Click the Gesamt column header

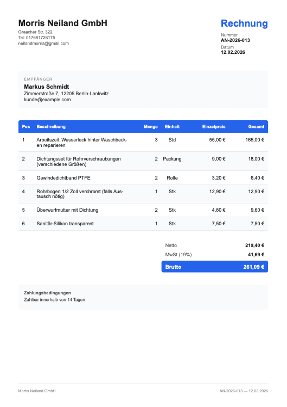pyautogui.click(x=256, y=127)
